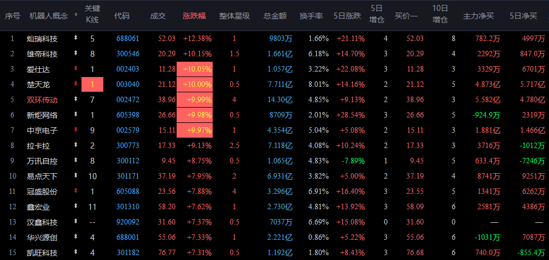Sort by the 买价一 column header
The width and height of the screenshot is (549, 260).
(406, 16)
